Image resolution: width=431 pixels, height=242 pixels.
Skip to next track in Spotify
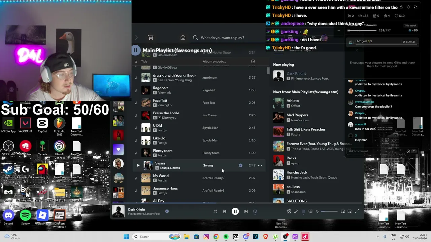pos(246,211)
